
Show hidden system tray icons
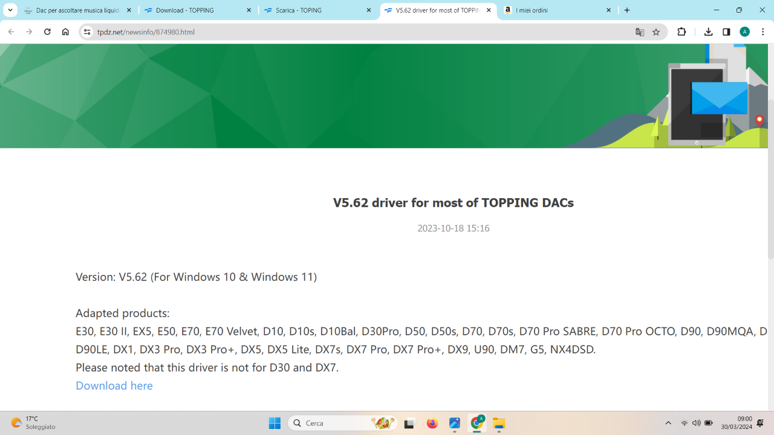pos(668,423)
